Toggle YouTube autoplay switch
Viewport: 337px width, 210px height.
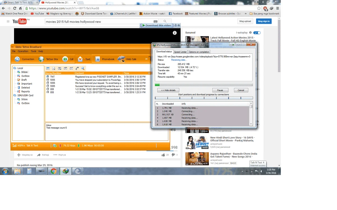point(257,33)
